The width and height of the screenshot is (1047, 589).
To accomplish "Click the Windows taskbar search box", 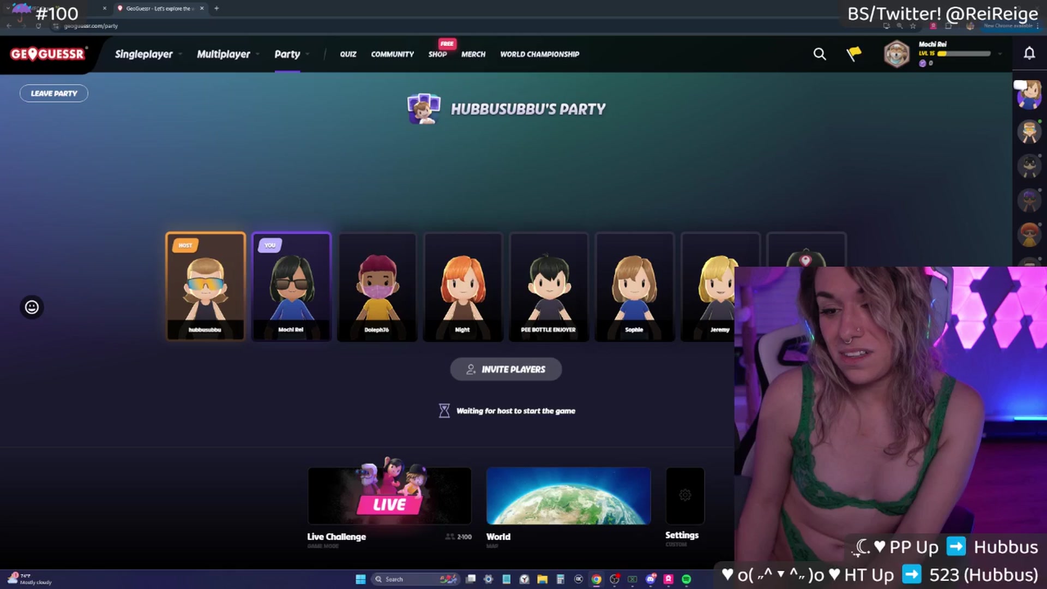I will pyautogui.click(x=414, y=579).
